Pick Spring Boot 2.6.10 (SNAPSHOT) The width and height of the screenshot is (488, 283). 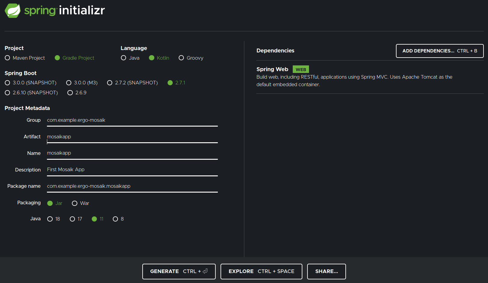[x=8, y=93]
